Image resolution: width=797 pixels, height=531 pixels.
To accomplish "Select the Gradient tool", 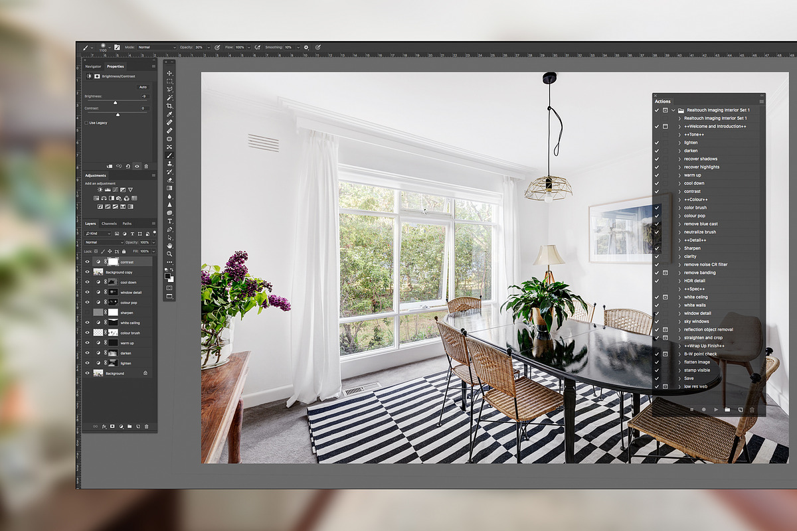I will (169, 188).
